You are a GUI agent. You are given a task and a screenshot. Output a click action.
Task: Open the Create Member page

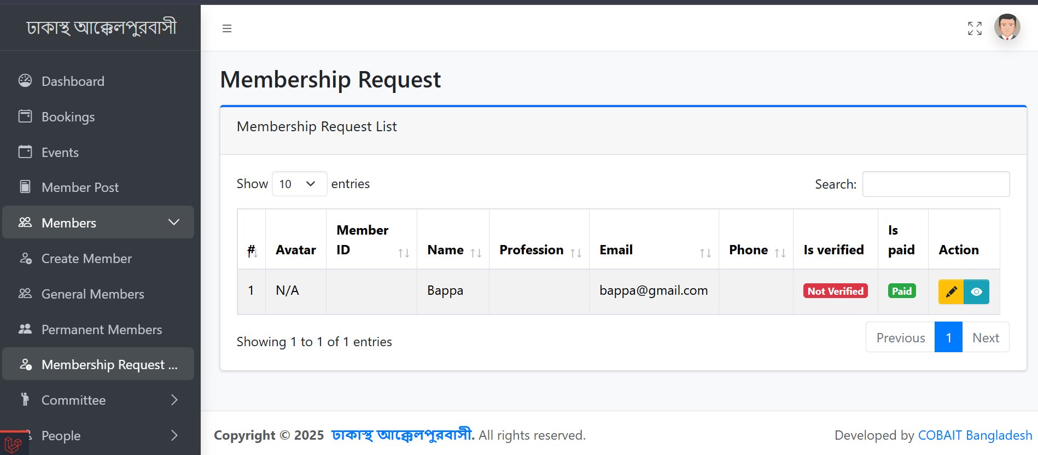click(x=86, y=259)
